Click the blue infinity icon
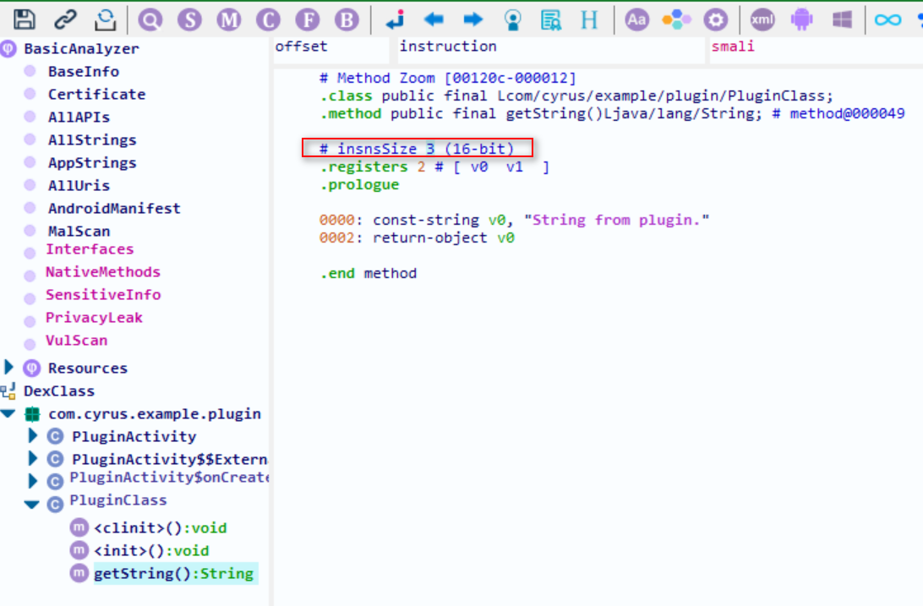Image resolution: width=923 pixels, height=606 pixels. [887, 20]
